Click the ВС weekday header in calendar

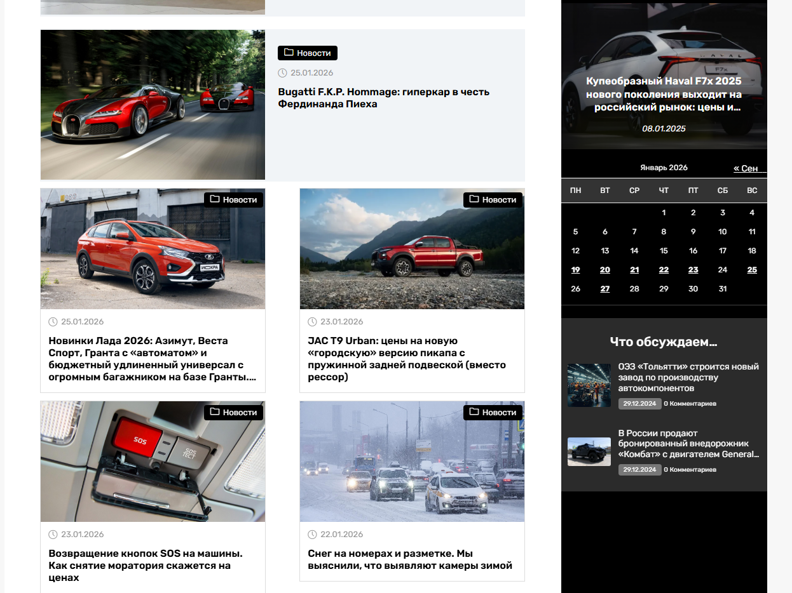point(752,190)
